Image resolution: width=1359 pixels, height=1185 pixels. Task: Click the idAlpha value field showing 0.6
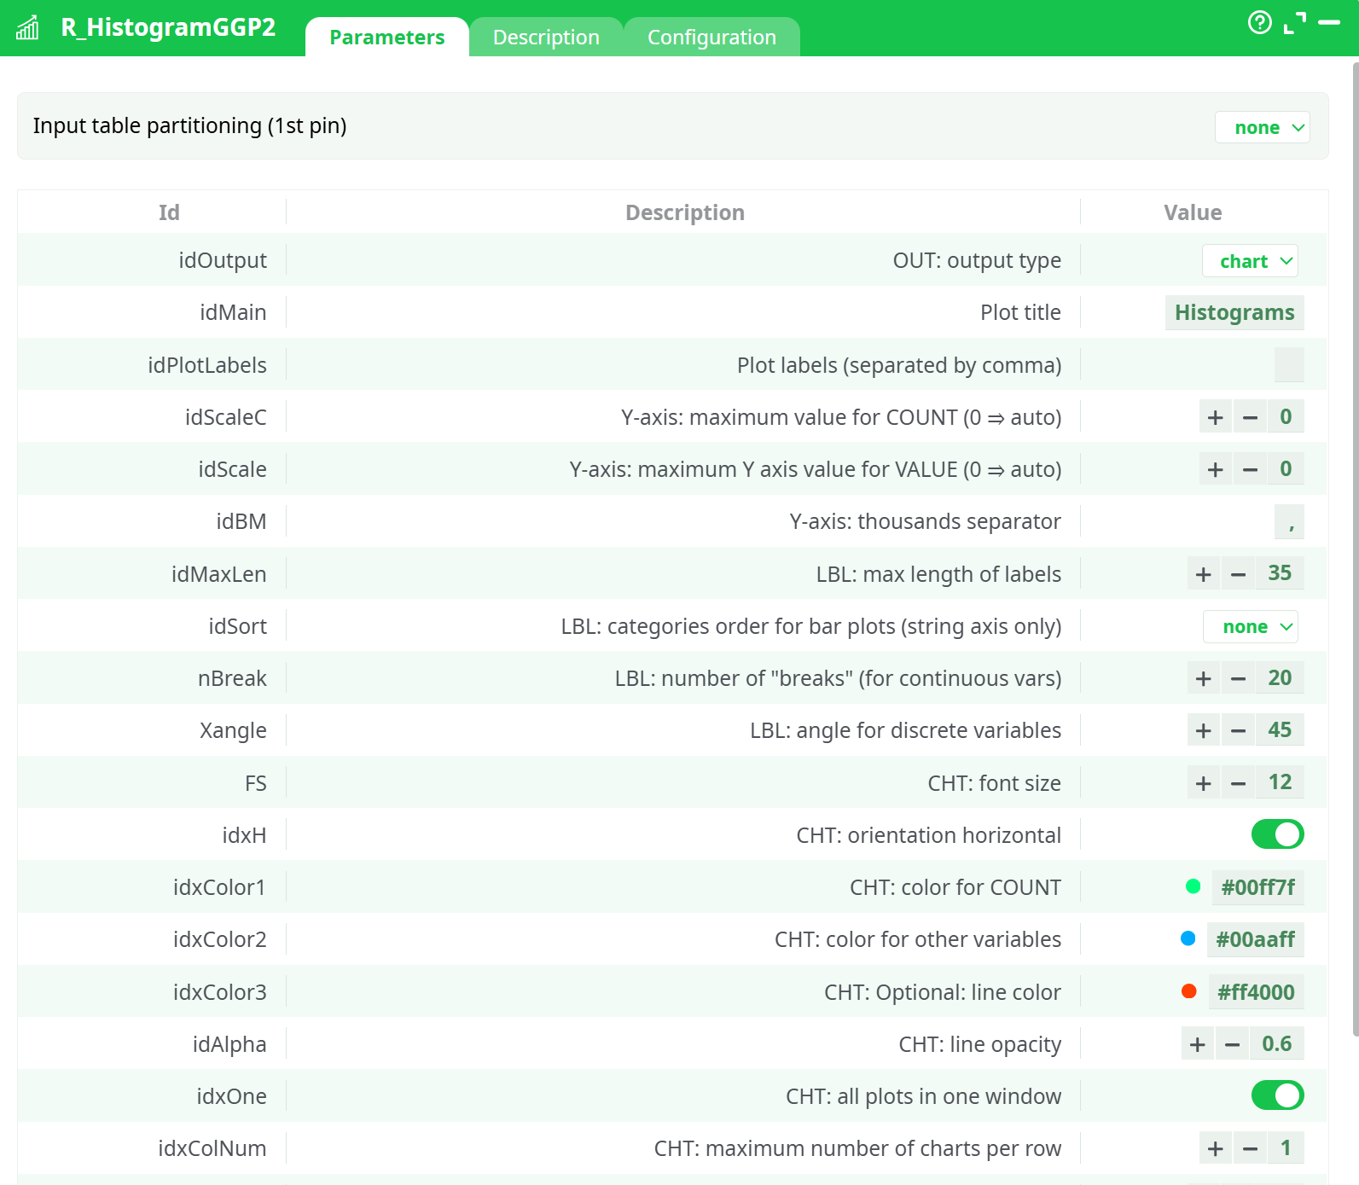tap(1277, 1043)
